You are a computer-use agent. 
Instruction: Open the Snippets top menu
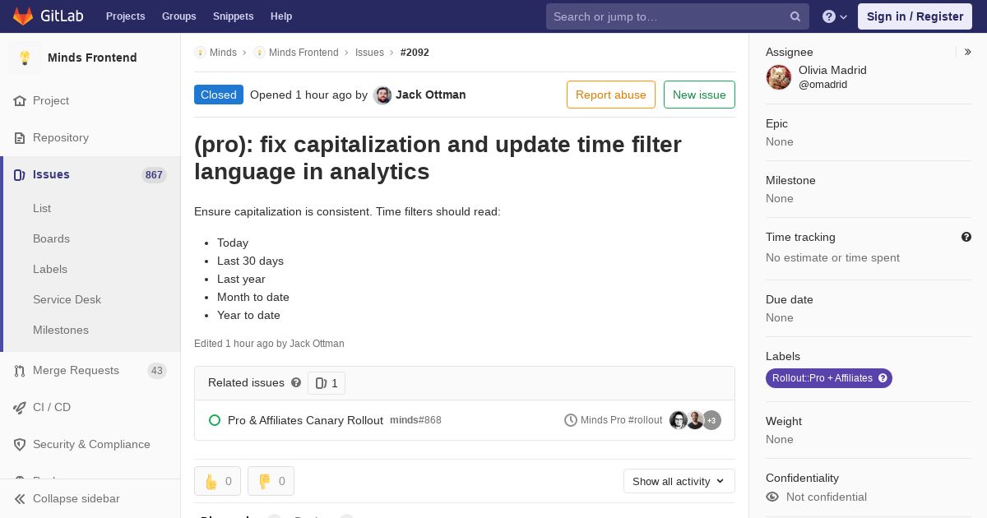[x=234, y=16]
